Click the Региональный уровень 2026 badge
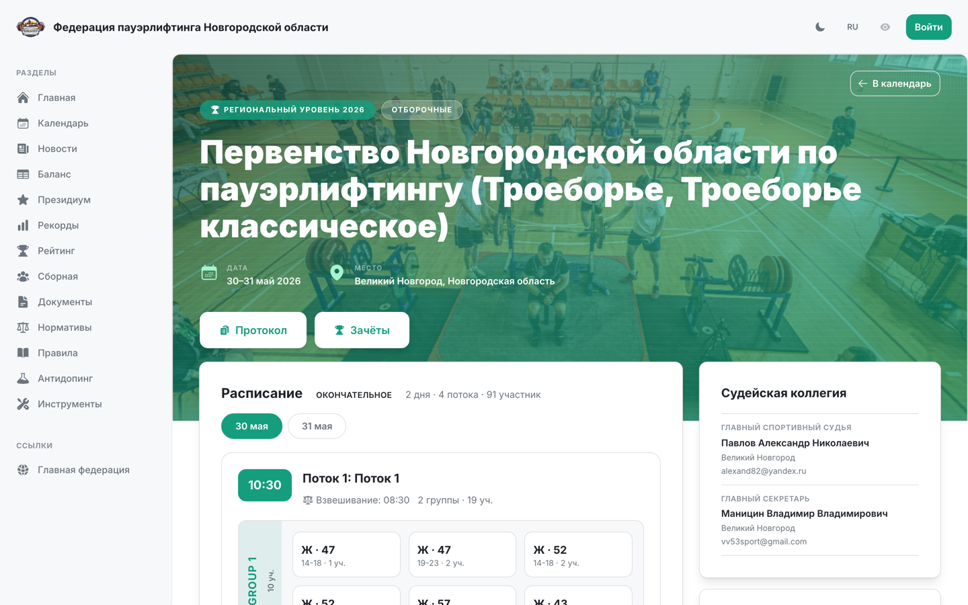 pos(288,110)
